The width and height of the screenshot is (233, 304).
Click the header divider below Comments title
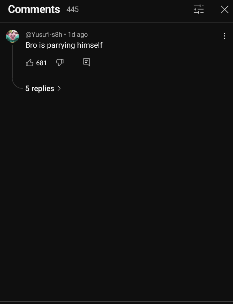(x=117, y=23)
